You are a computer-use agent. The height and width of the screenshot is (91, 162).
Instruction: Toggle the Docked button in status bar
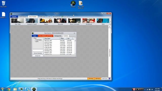pyautogui.click(x=91, y=79)
